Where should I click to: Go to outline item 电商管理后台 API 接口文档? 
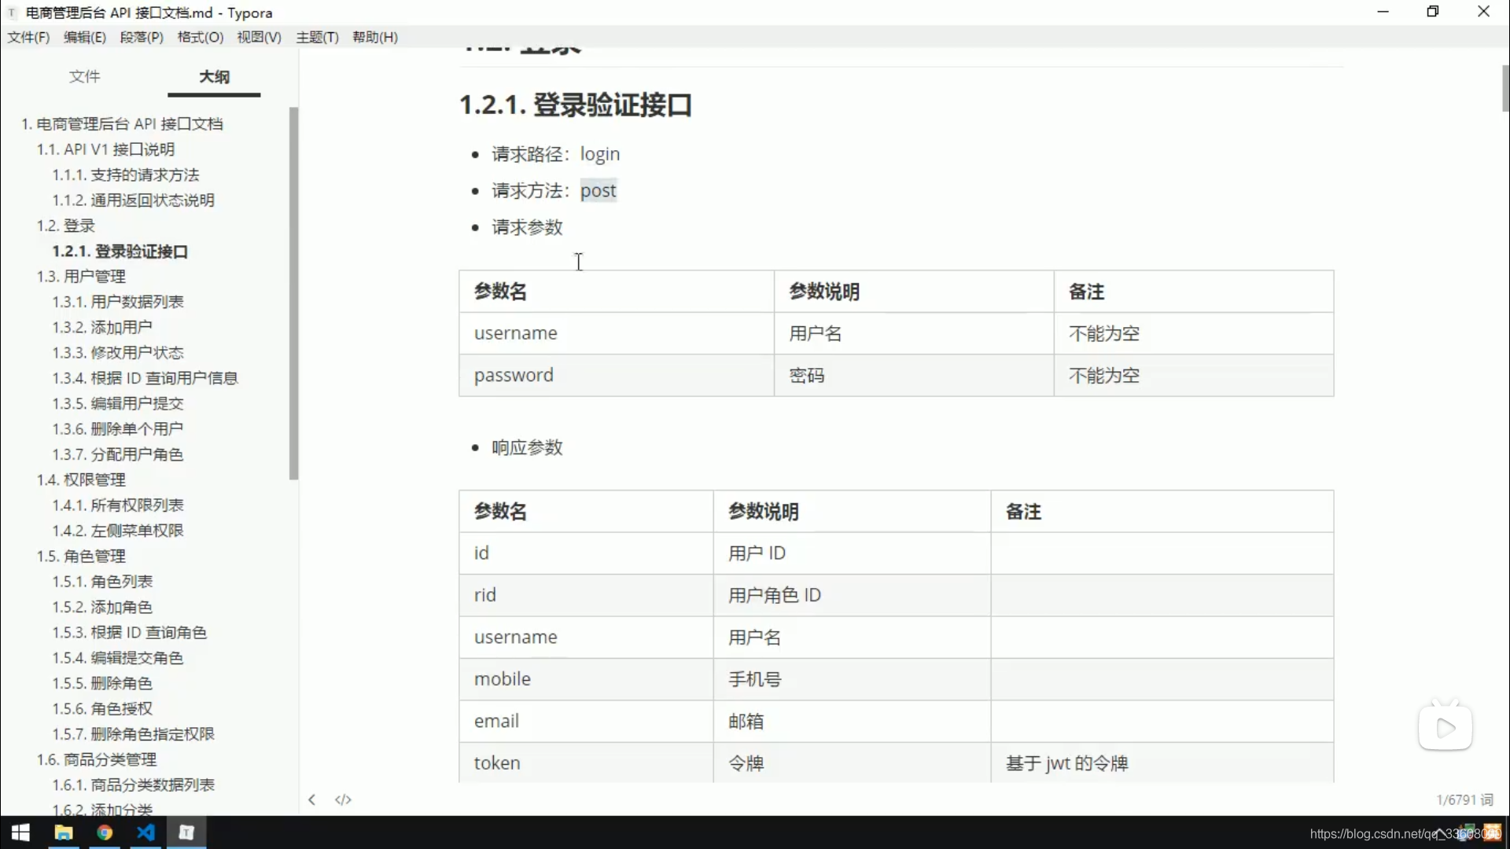click(x=122, y=123)
